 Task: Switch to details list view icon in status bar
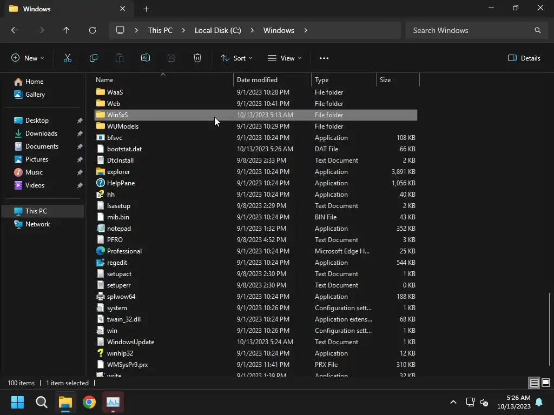534,383
